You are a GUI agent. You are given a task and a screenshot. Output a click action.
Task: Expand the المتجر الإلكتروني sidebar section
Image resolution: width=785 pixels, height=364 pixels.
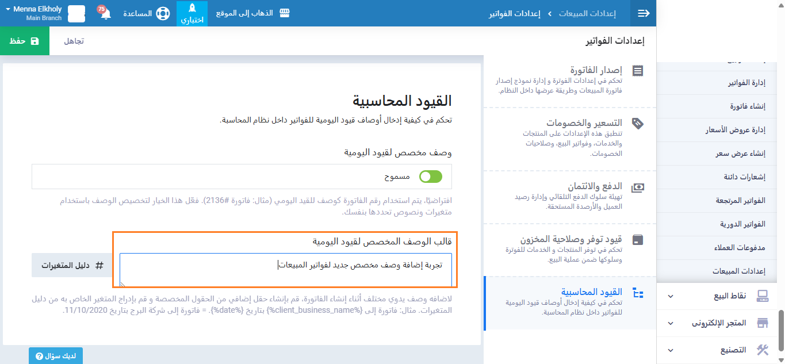[x=671, y=323]
